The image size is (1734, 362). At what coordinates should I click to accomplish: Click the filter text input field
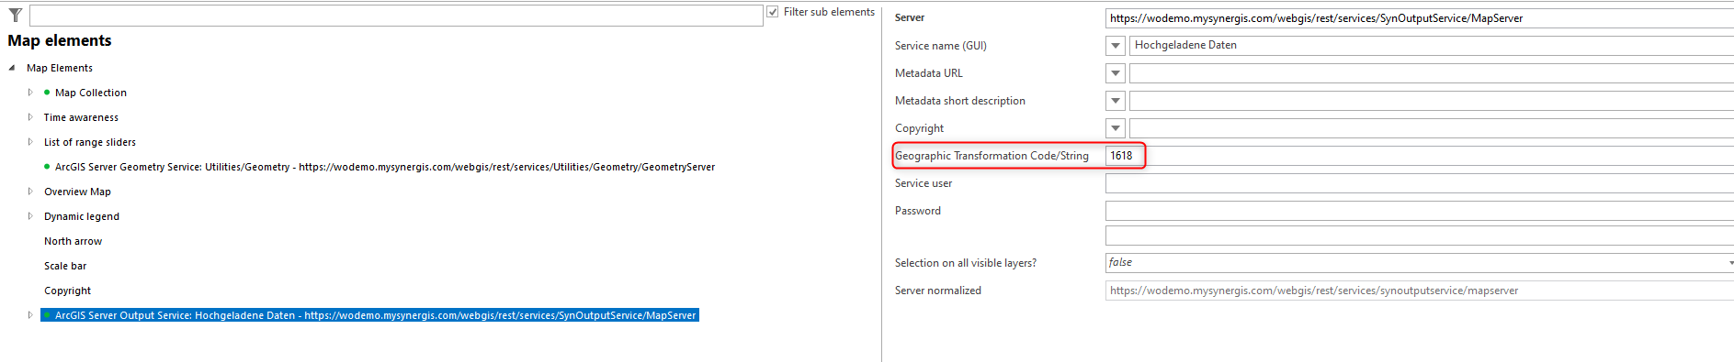[x=396, y=16]
